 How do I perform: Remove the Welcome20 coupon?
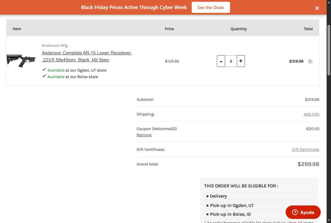(x=144, y=135)
